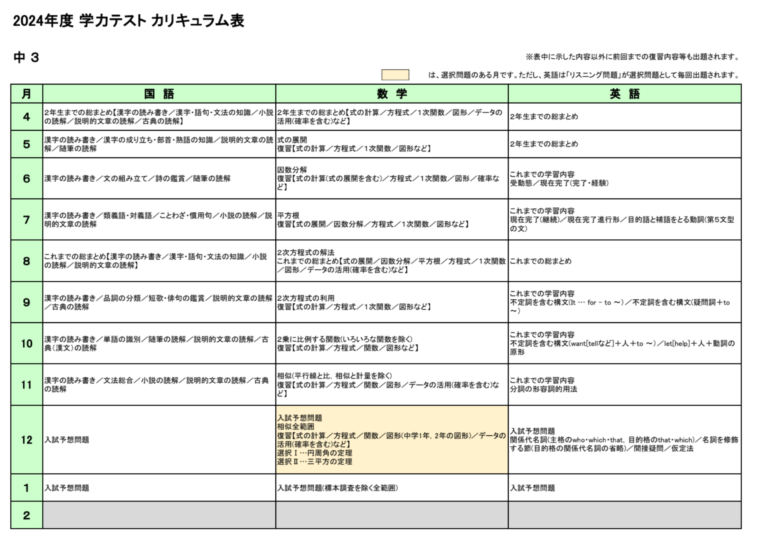Click the 数学 column header
This screenshot has height=541, width=757.
(391, 94)
